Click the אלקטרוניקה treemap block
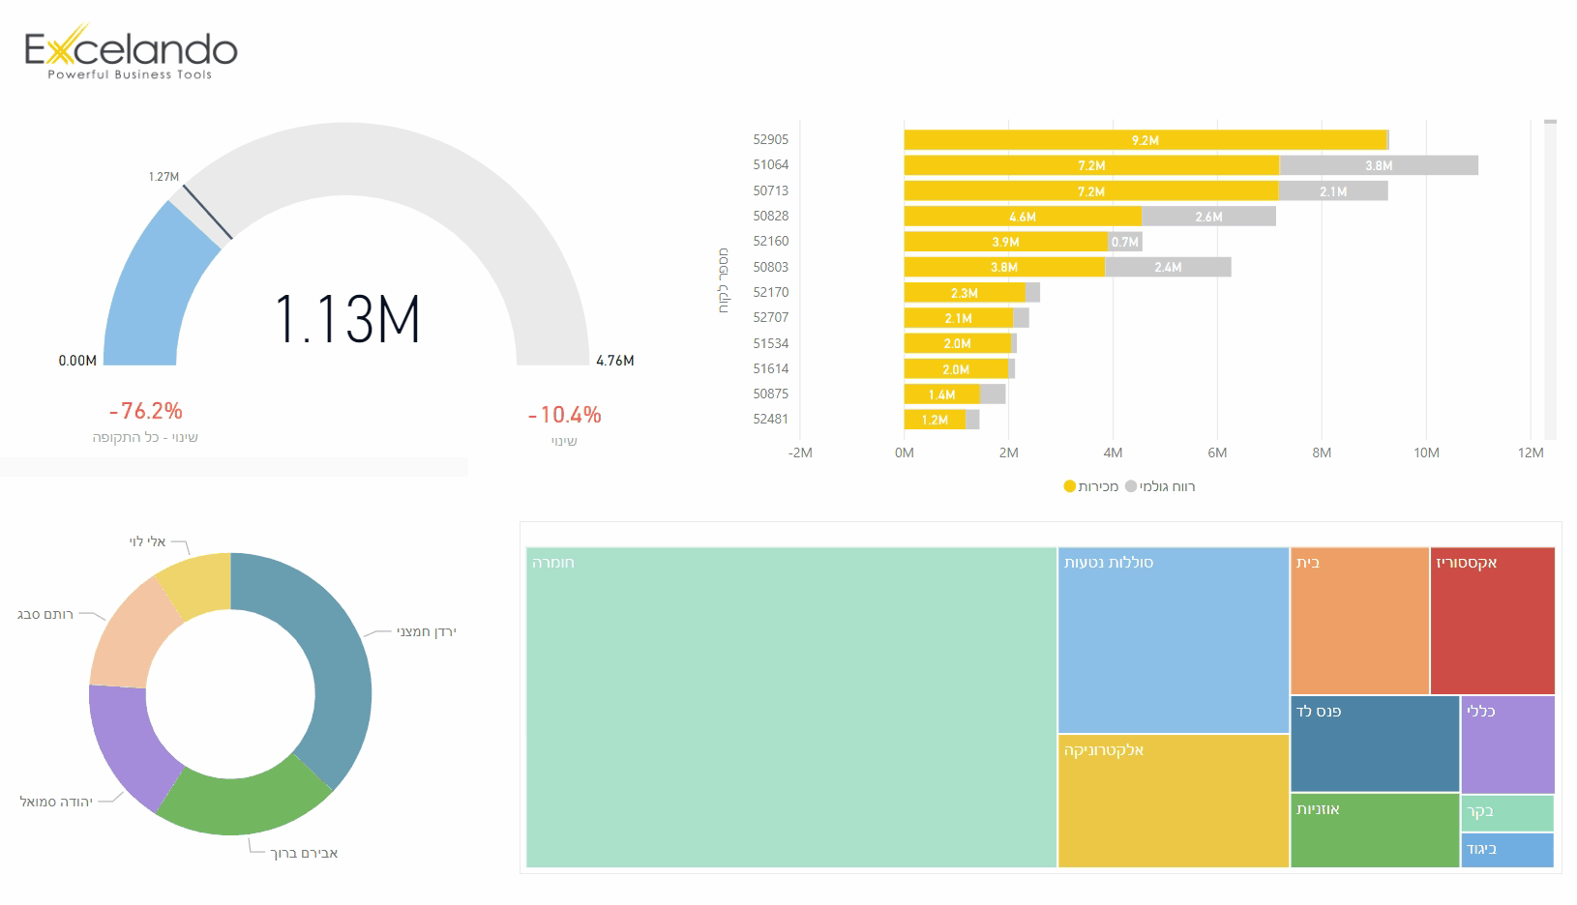 click(x=1173, y=801)
